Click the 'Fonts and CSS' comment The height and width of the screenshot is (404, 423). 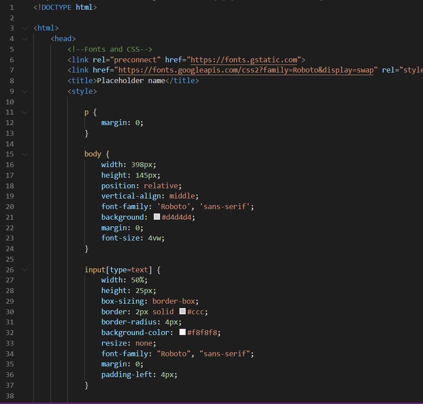(x=110, y=50)
